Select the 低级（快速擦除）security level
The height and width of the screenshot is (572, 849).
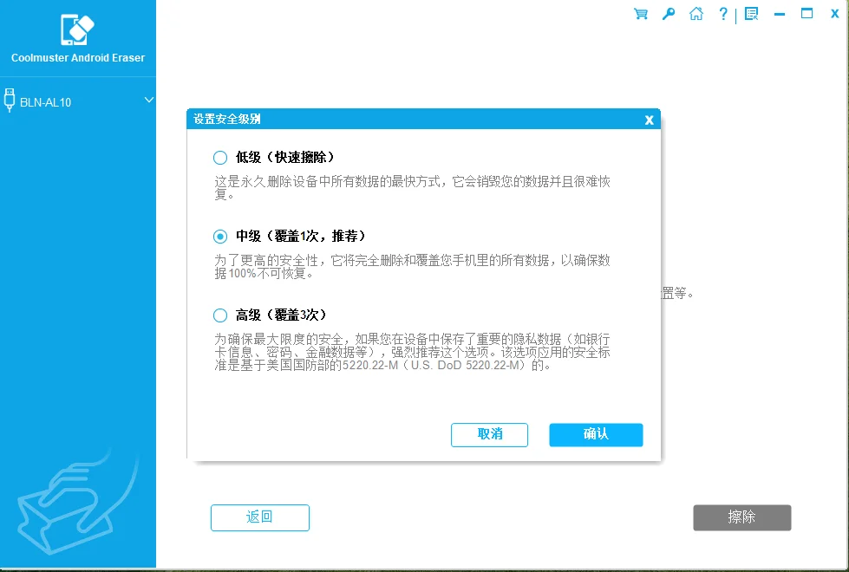point(220,157)
